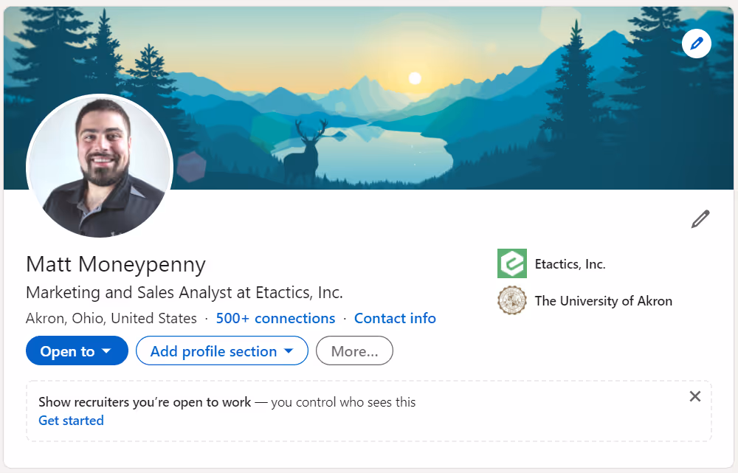Select The University of Akron education entry
The width and height of the screenshot is (738, 473).
[603, 300]
